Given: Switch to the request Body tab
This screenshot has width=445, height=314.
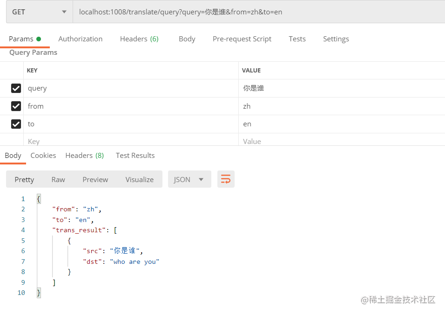Looking at the screenshot, I should tap(187, 39).
